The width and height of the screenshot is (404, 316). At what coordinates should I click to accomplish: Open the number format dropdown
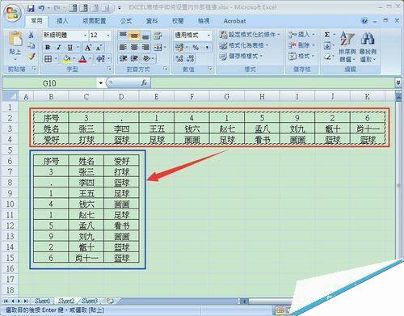point(208,36)
